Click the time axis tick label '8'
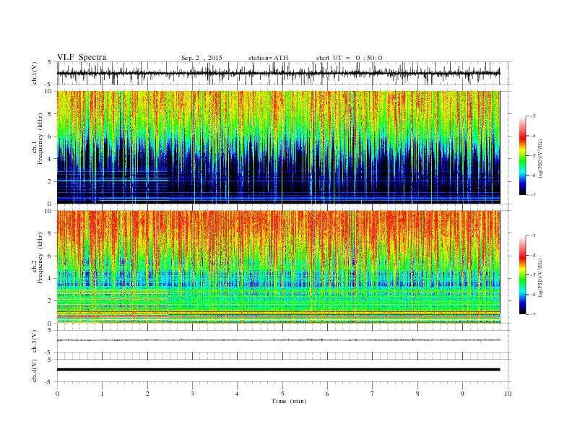The image size is (572, 442). click(x=417, y=394)
